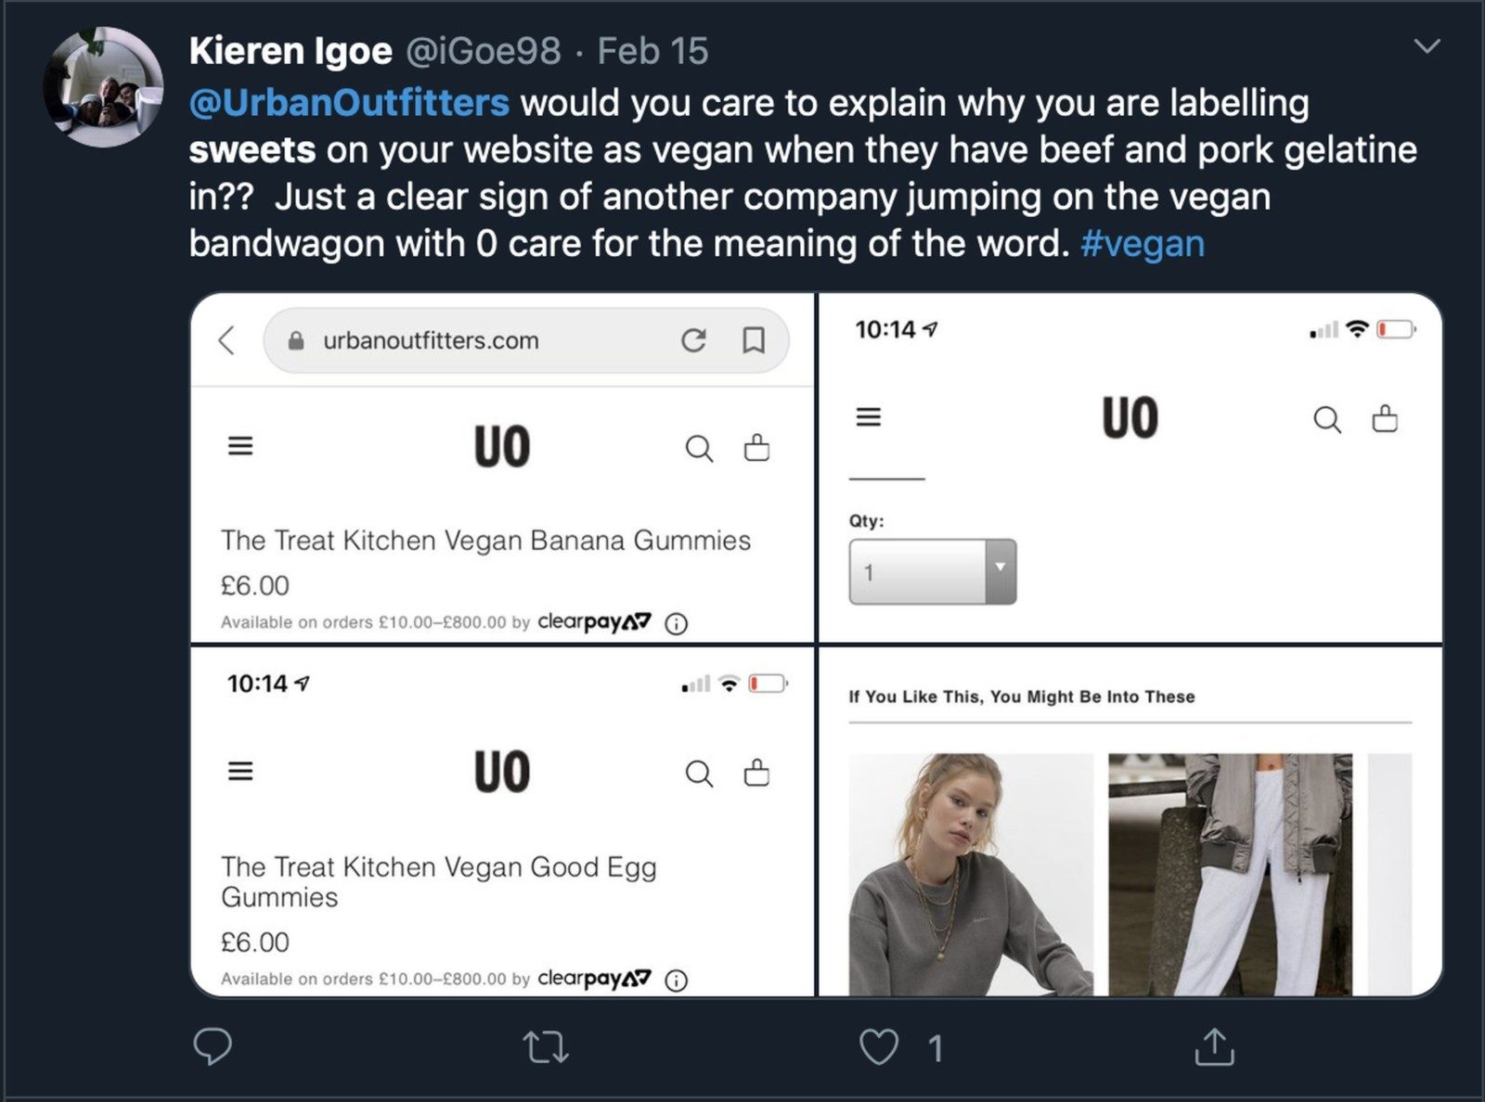Open the hamburger menu in the Banana Gummies screenshot
This screenshot has height=1102, width=1485.
click(240, 446)
